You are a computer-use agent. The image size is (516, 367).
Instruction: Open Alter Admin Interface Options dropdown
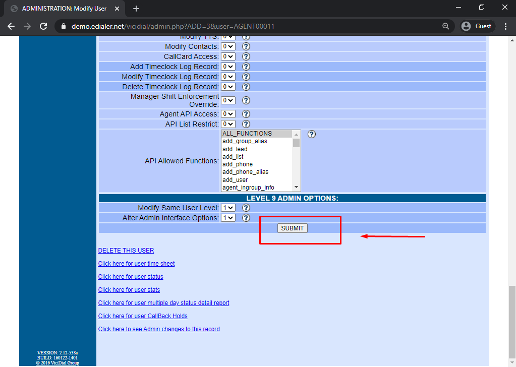click(228, 218)
